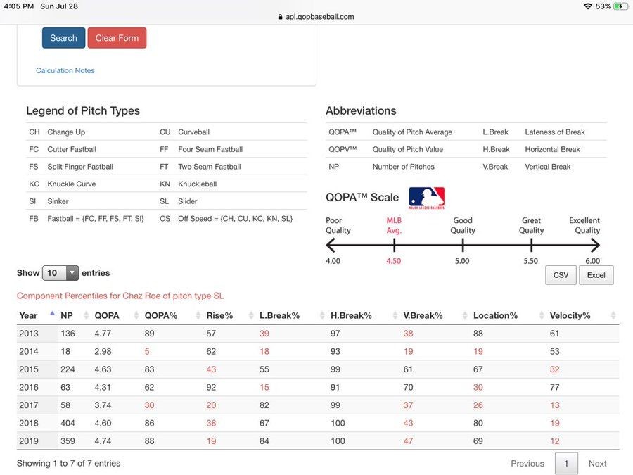Image resolution: width=633 pixels, height=475 pixels.
Task: Download table using Excel button
Action: [596, 275]
